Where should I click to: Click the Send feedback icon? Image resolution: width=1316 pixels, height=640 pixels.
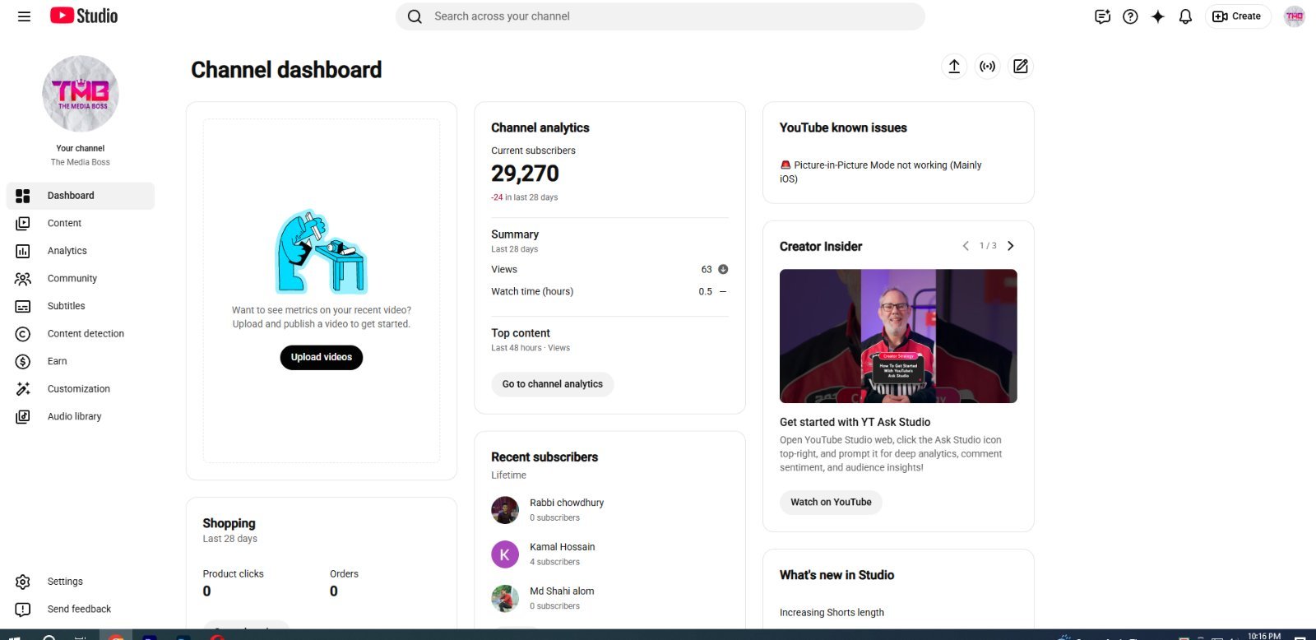click(x=23, y=610)
